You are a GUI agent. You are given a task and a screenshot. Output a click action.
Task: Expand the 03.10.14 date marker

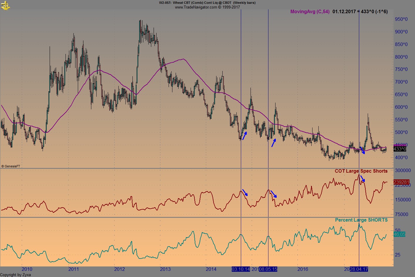(241, 268)
